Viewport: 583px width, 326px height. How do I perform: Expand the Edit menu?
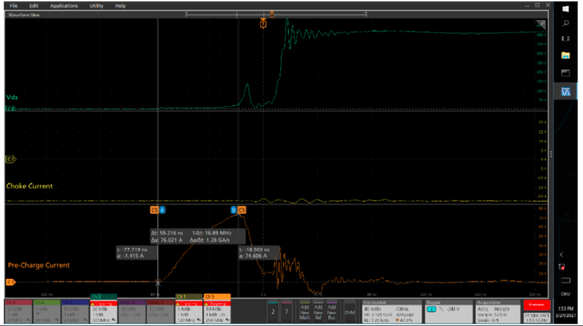pos(33,6)
